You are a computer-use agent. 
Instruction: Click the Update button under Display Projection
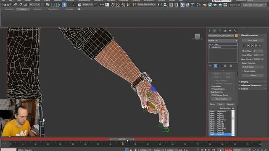pos(253,75)
